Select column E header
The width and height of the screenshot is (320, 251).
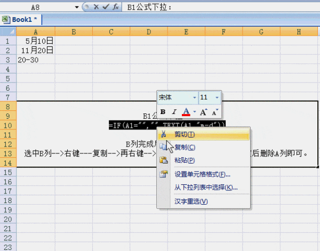tap(186, 32)
